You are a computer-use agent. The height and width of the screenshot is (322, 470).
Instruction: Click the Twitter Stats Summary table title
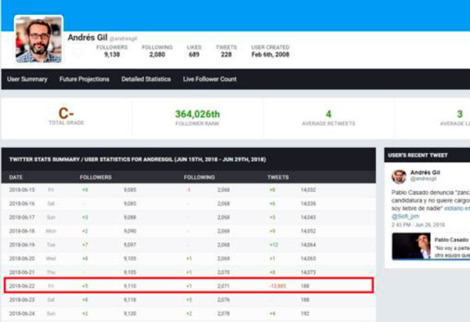[138, 160]
